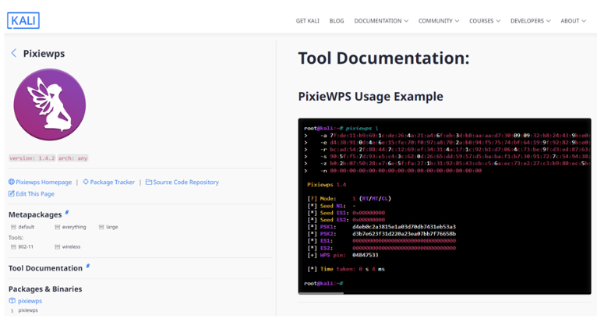Image resolution: width=597 pixels, height=322 pixels.
Task: Click the 'version: 1.4.2' badge
Action: [32, 158]
